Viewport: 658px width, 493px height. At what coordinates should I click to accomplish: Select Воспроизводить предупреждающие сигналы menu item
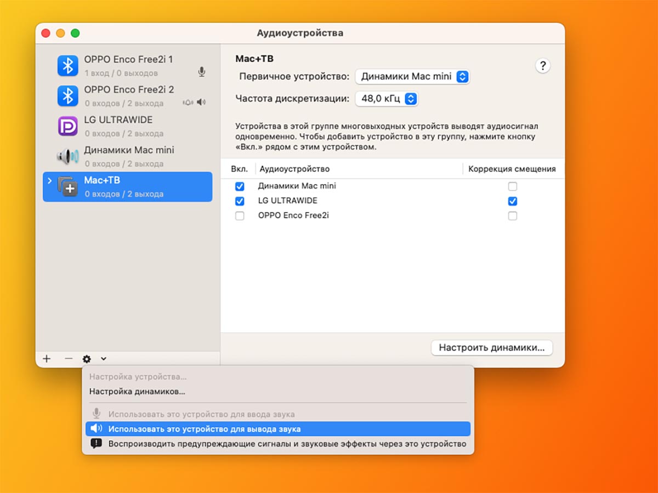[278, 444]
